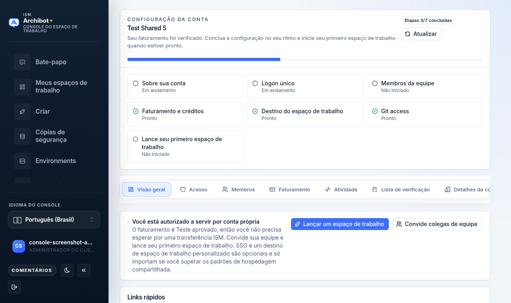Viewport: 511px width, 303px height.
Task: Open Criar in the sidebar
Action: tap(54, 112)
